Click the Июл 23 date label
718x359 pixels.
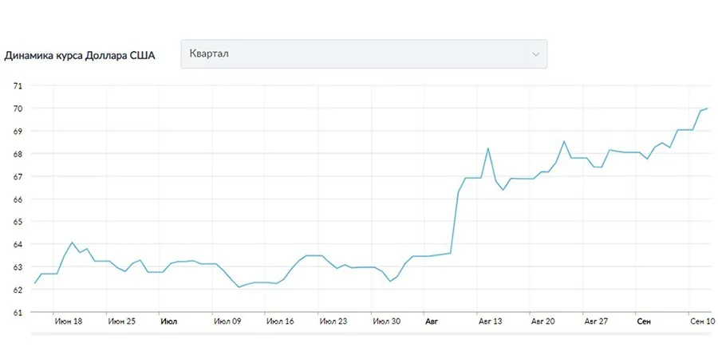tap(333, 322)
